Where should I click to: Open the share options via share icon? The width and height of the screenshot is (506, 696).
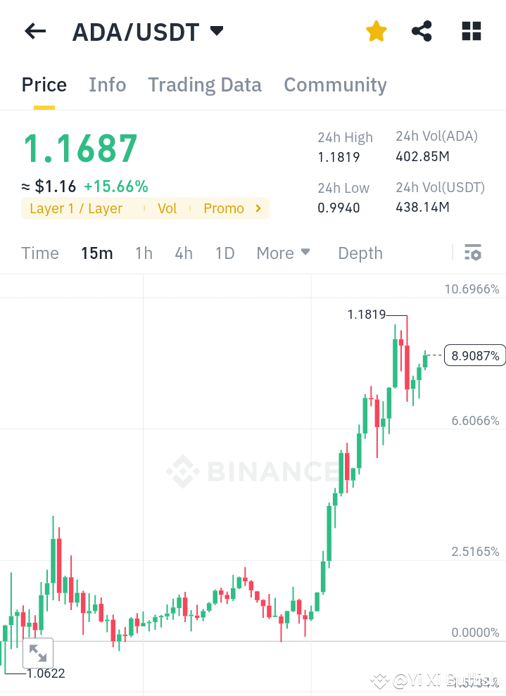click(x=422, y=31)
